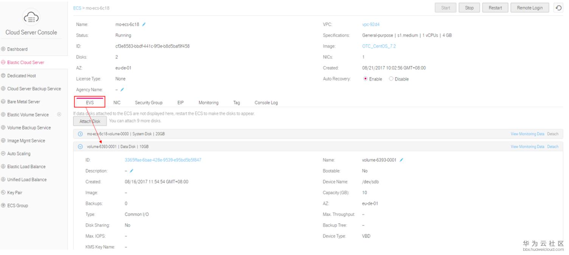Open ECS Group in the sidebar
The image size is (569, 255).
point(17,206)
